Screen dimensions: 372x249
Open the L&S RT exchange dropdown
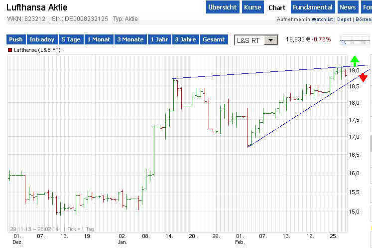(x=256, y=40)
